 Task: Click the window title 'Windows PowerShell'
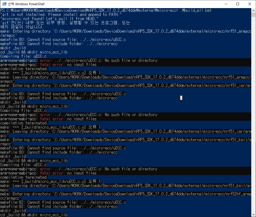tap(30, 4)
